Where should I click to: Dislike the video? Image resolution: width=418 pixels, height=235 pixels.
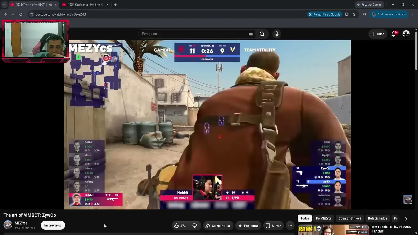pyautogui.click(x=195, y=226)
